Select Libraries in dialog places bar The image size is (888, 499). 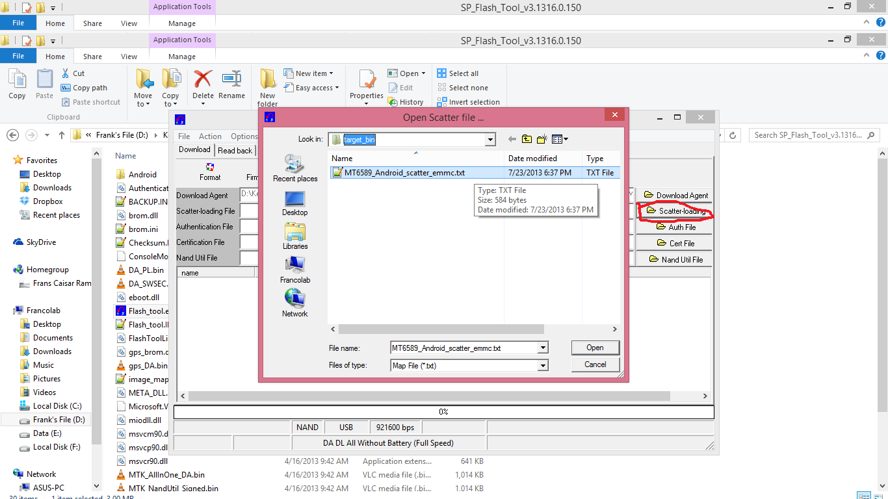pyautogui.click(x=295, y=237)
